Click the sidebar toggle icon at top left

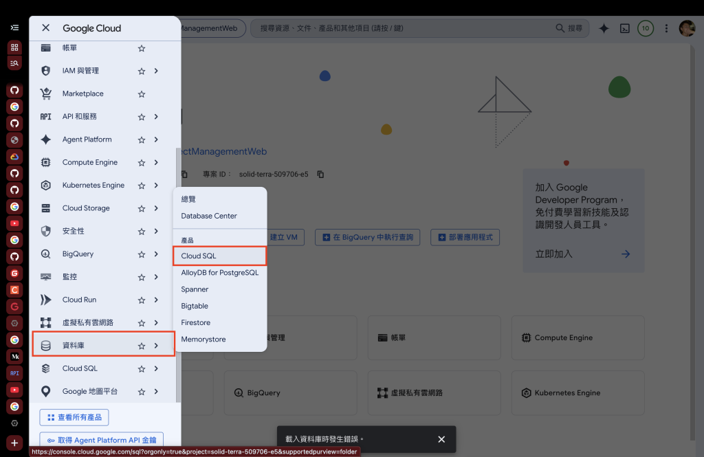tap(14, 28)
